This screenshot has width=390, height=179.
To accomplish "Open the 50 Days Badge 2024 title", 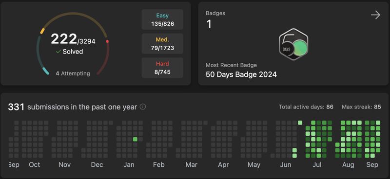I will coord(241,74).
